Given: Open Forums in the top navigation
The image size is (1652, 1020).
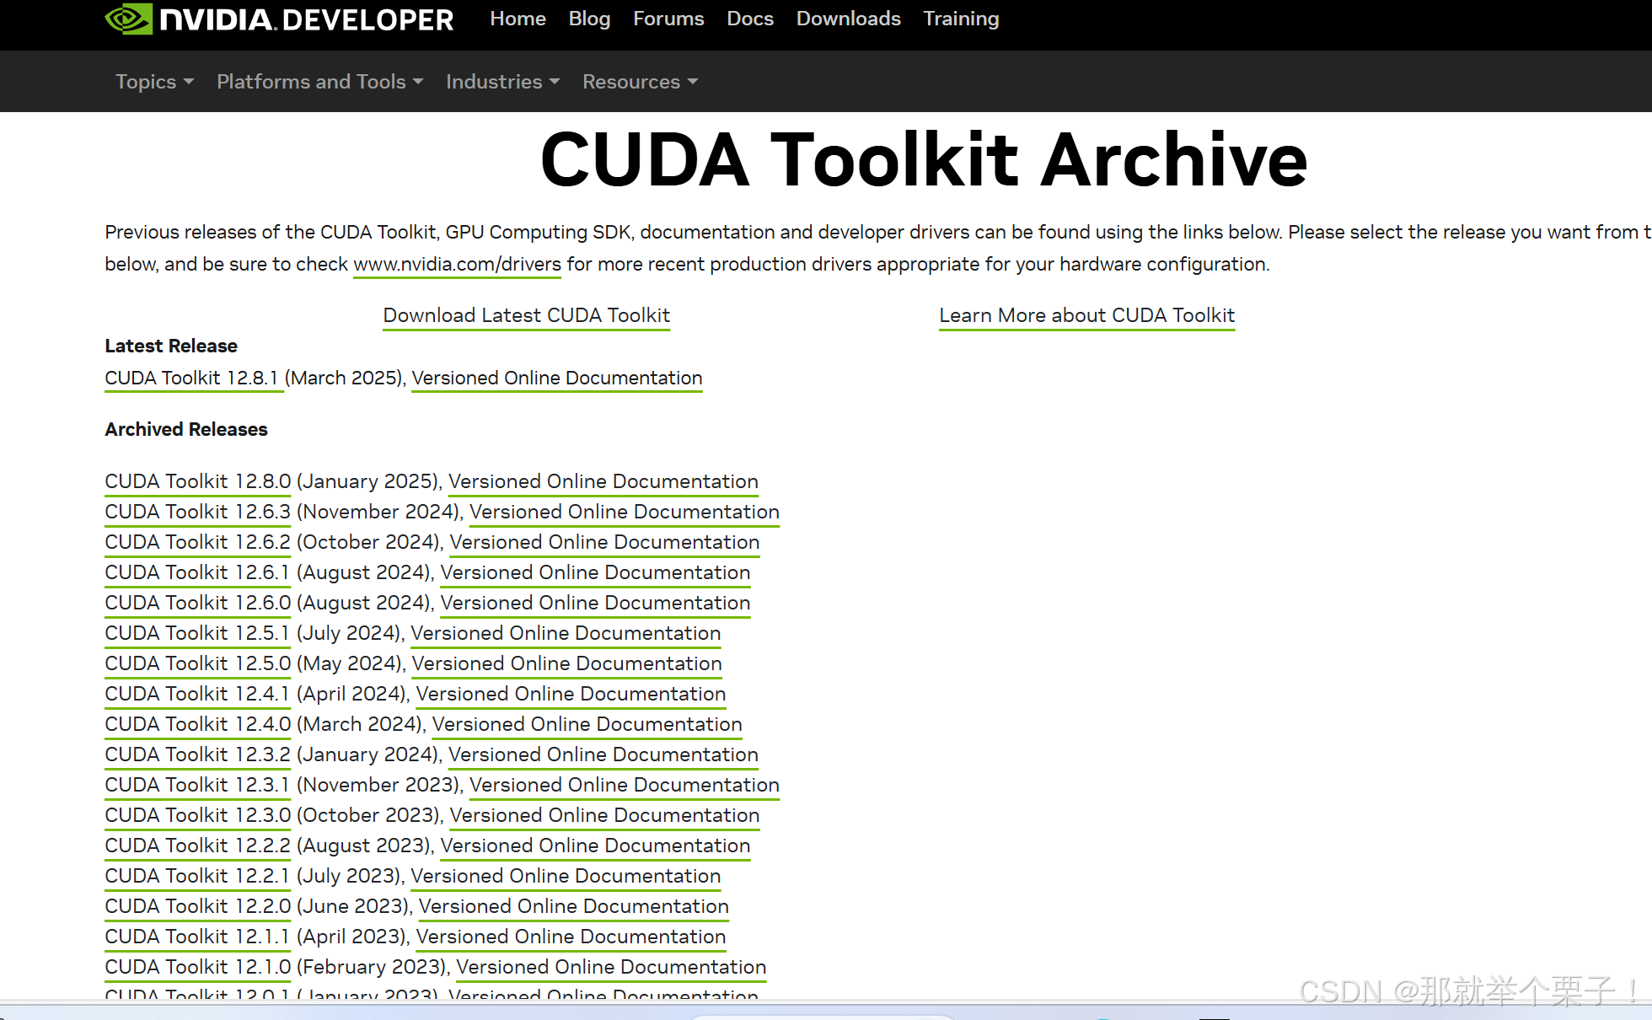Looking at the screenshot, I should point(668,19).
